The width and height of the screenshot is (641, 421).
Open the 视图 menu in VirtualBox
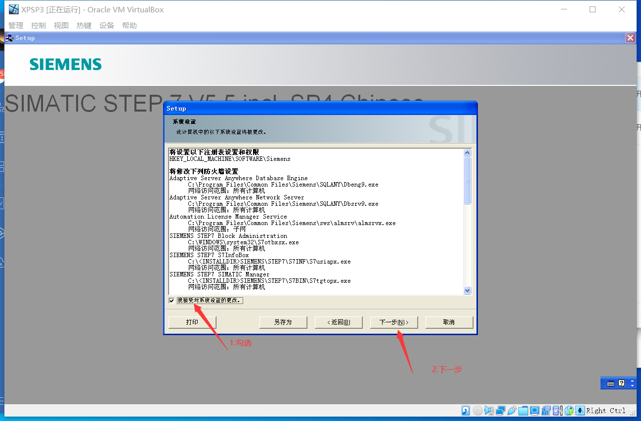click(61, 25)
